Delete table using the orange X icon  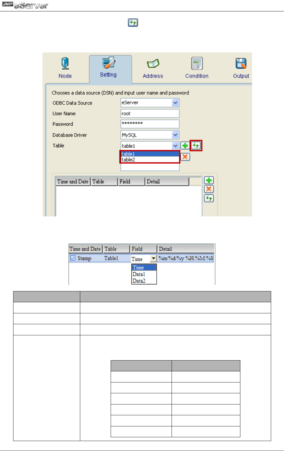tap(185, 157)
